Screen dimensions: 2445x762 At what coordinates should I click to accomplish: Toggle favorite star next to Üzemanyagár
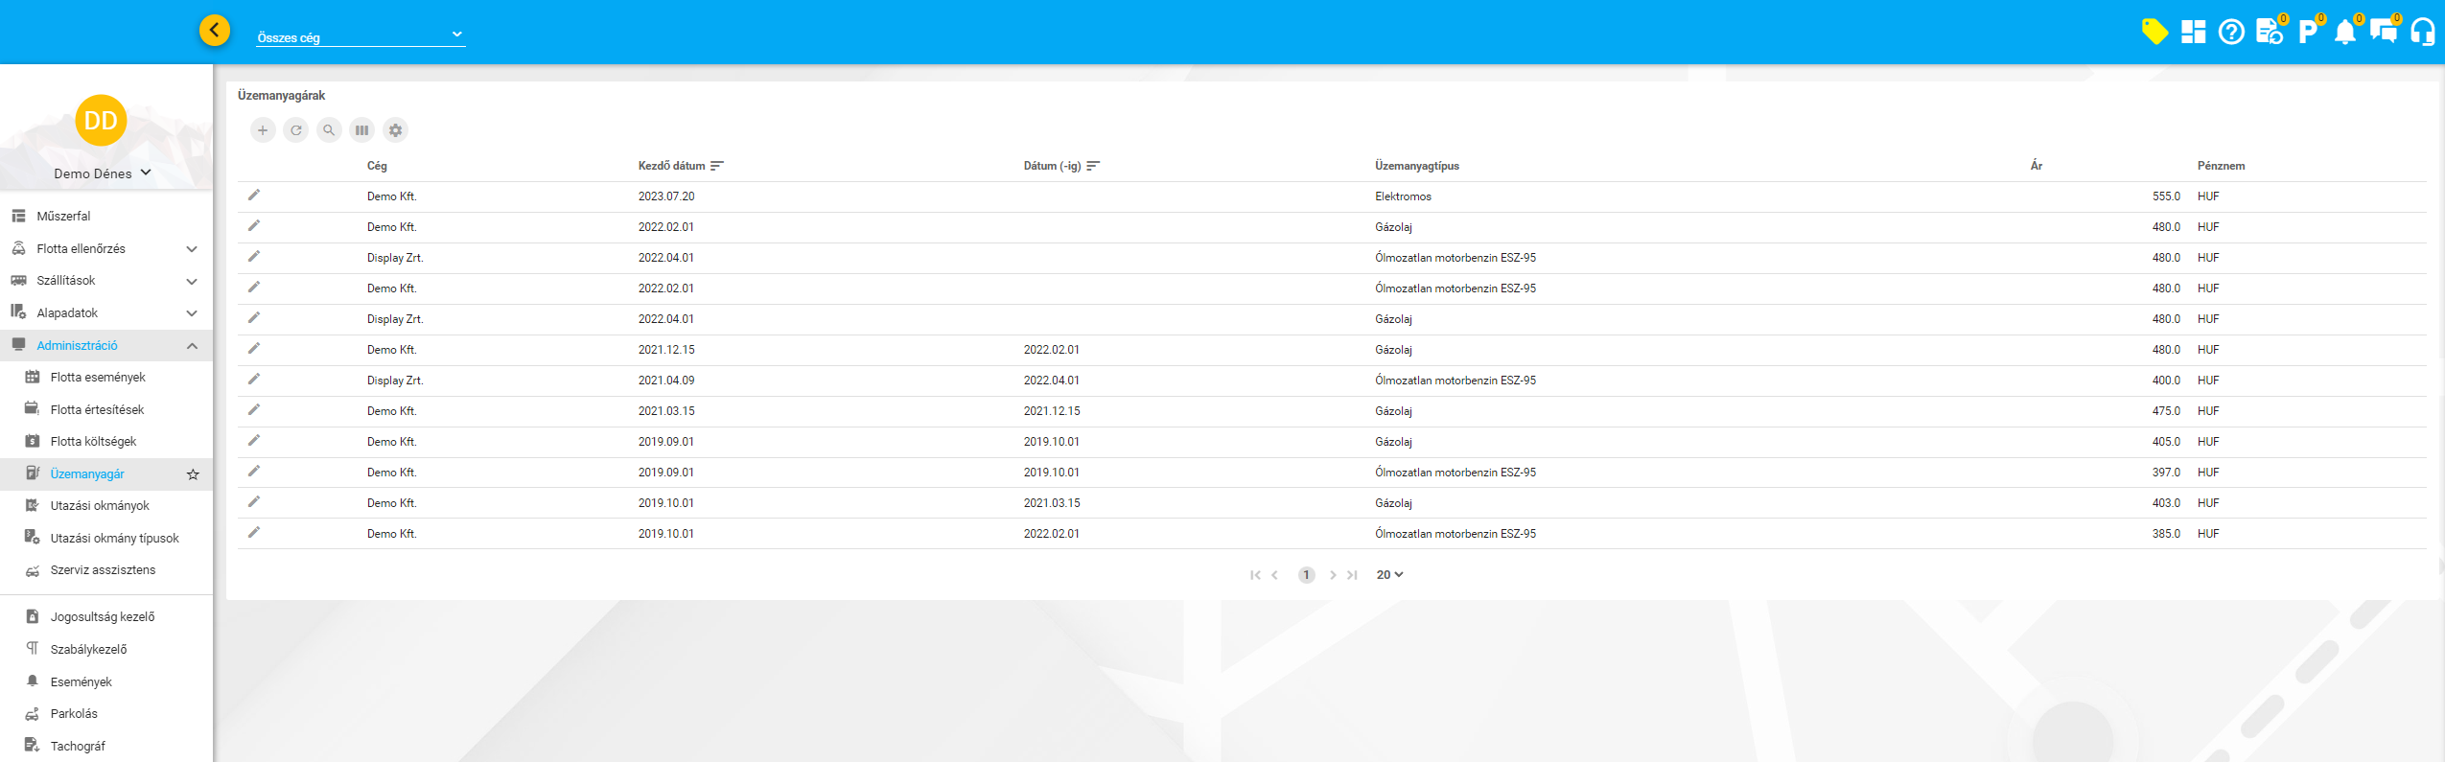point(193,474)
